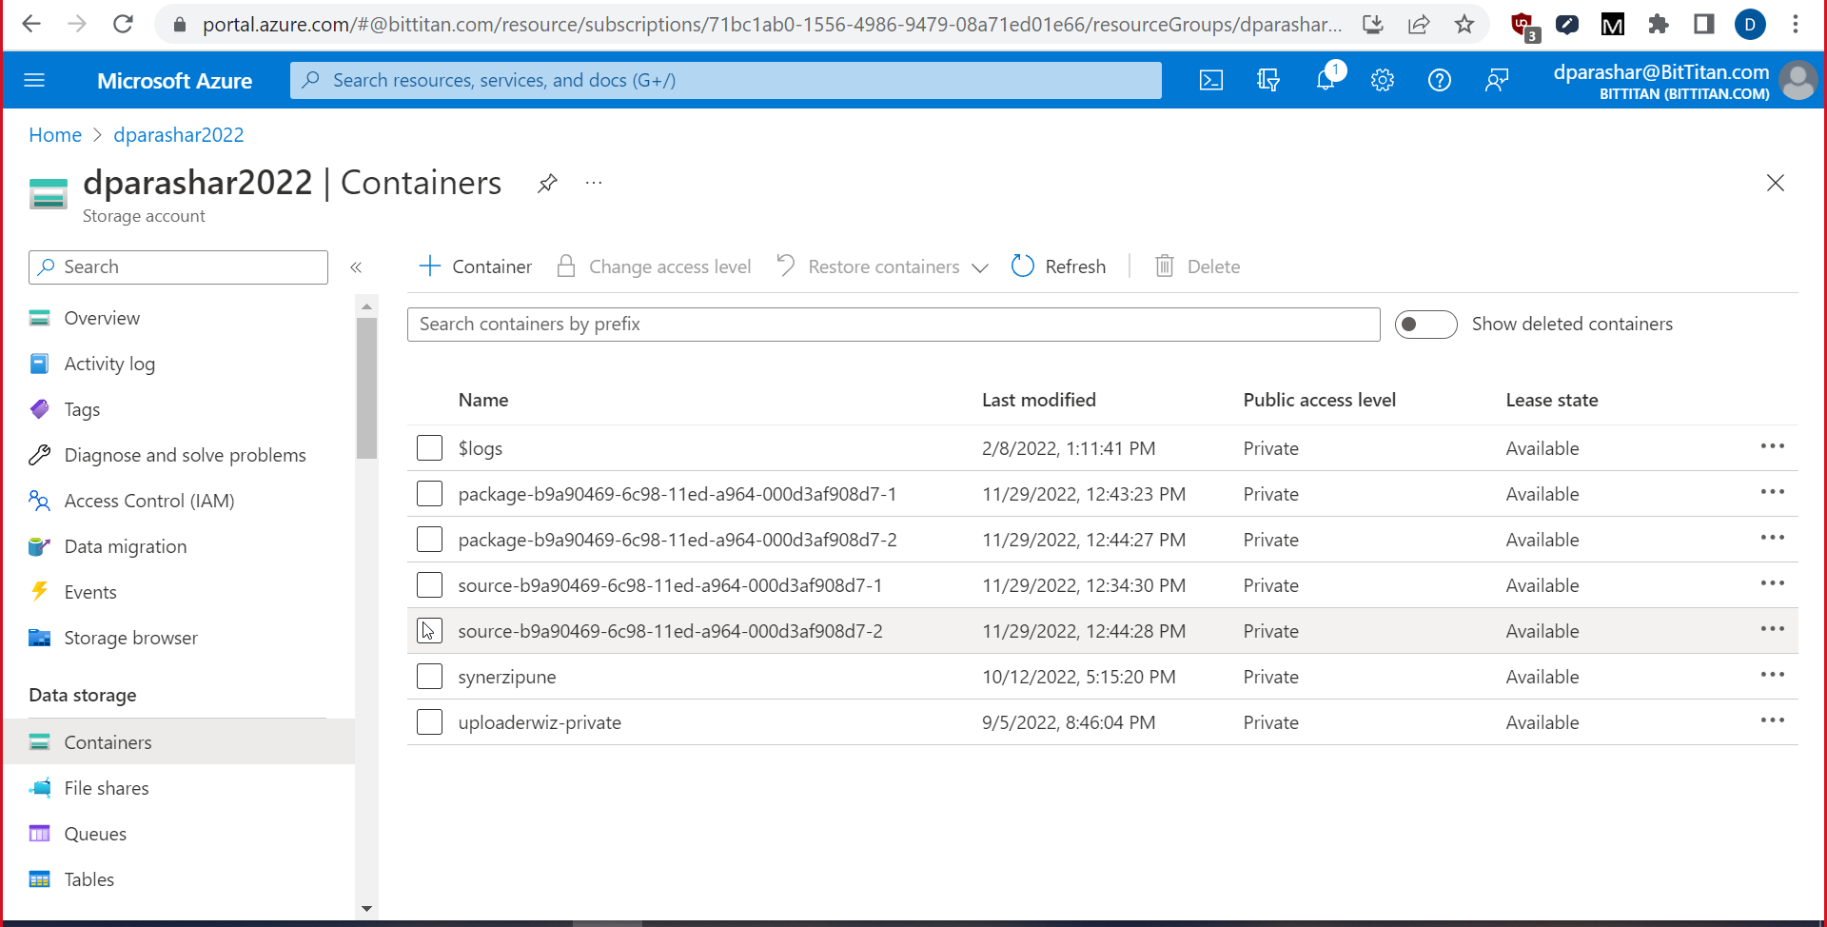Sort by Last modified column header

(1039, 401)
